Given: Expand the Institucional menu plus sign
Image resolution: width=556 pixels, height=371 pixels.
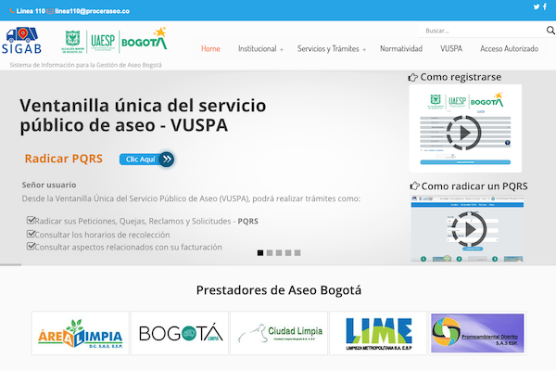Looking at the screenshot, I should [x=282, y=50].
